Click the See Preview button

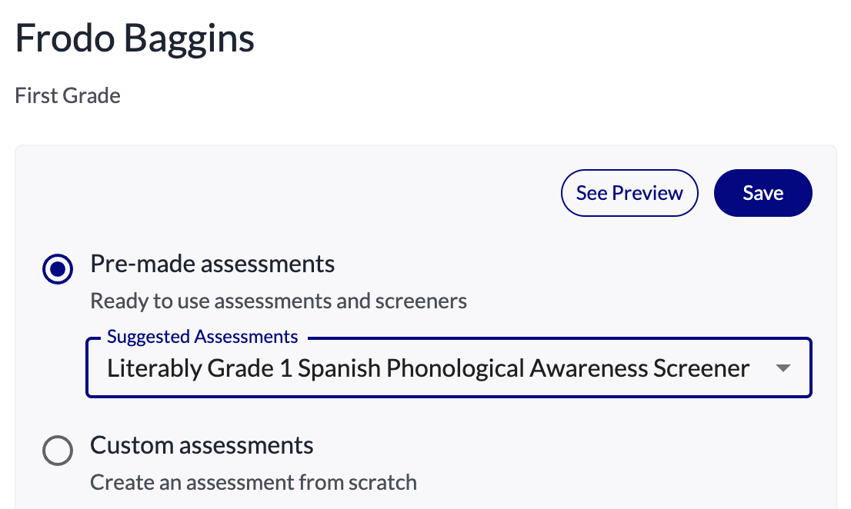[629, 193]
